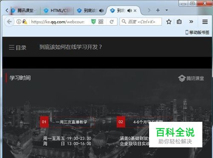
Task: Show bookmarks list icon
Action: pos(179,22)
